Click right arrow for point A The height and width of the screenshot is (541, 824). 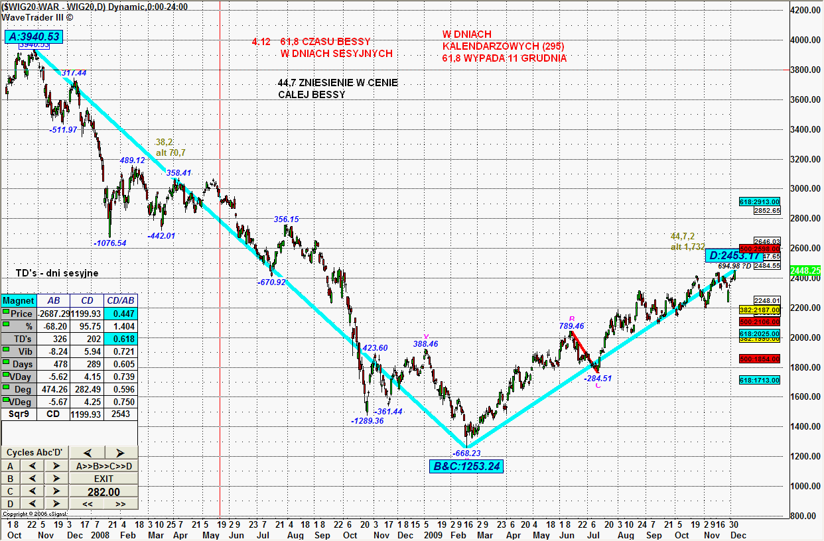click(56, 465)
